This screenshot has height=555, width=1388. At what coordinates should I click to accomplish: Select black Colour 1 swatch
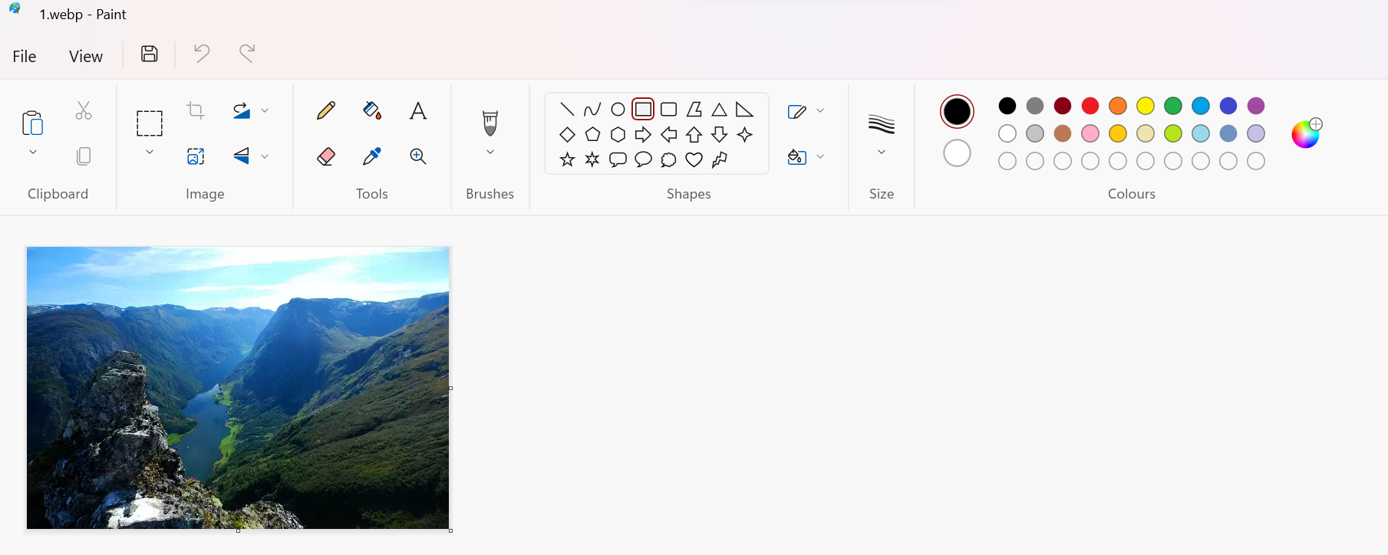coord(957,112)
